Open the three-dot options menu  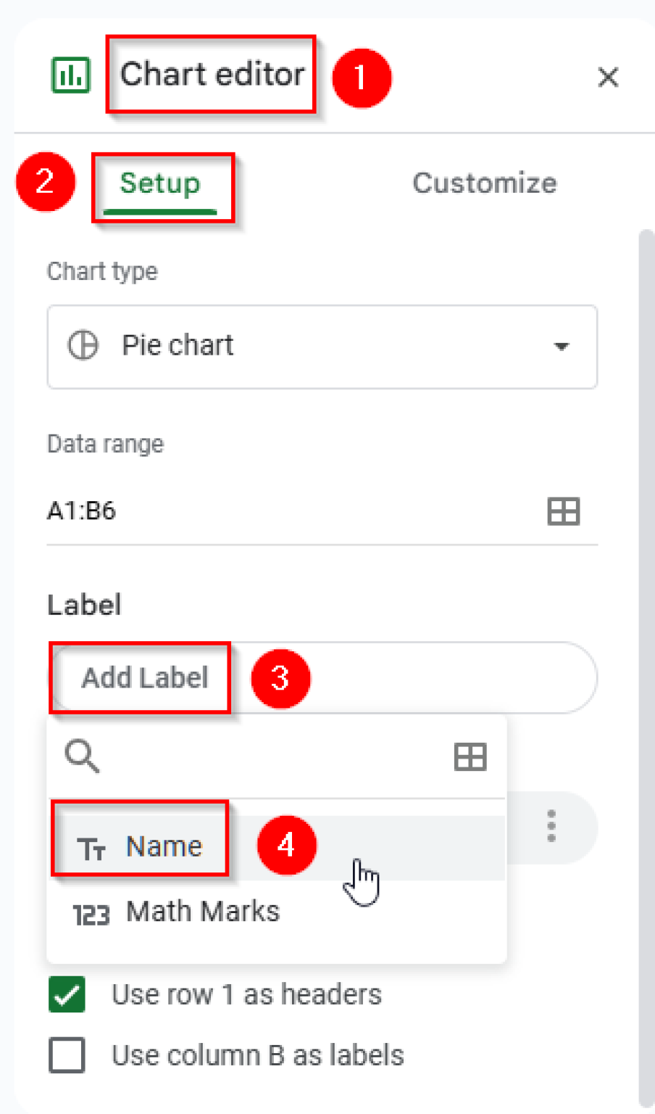pyautogui.click(x=551, y=826)
